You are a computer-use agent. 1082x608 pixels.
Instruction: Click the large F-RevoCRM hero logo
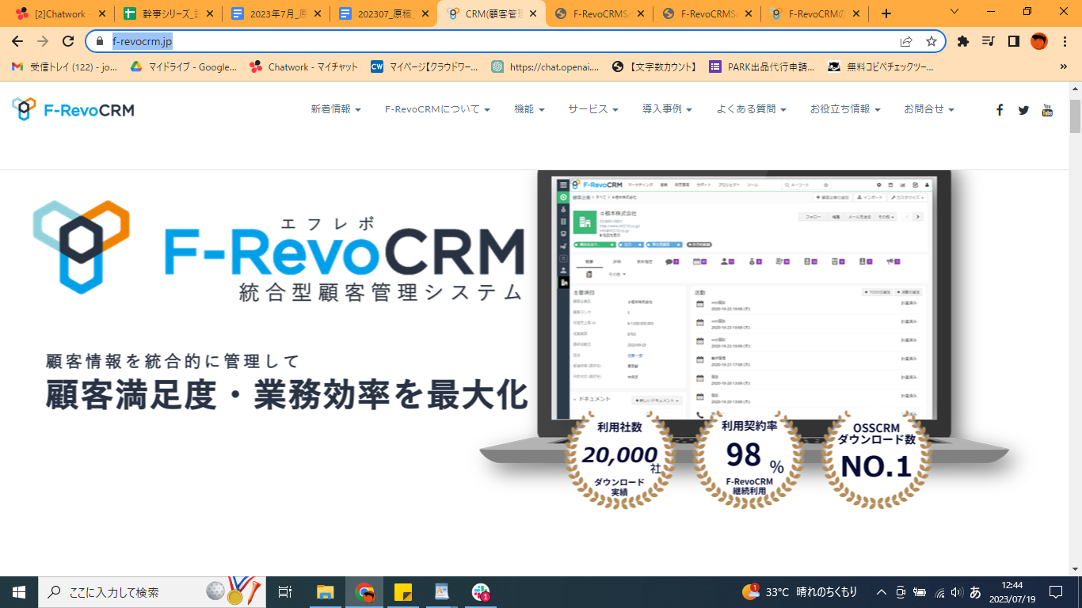(x=279, y=249)
